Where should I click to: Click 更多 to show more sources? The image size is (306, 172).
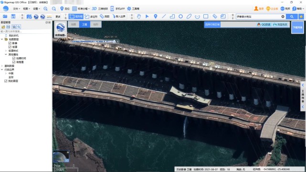[x=58, y=17]
